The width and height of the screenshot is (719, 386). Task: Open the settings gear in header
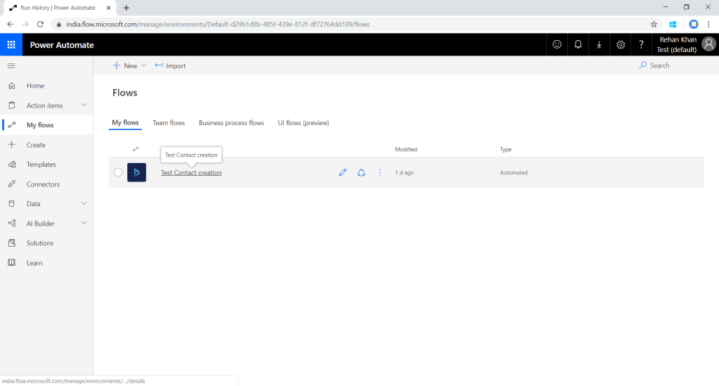(621, 45)
